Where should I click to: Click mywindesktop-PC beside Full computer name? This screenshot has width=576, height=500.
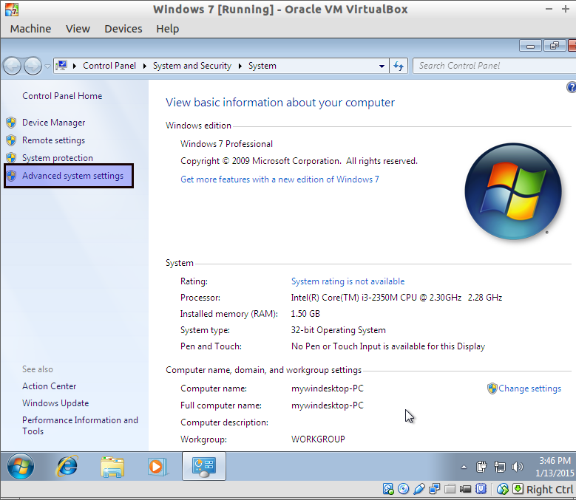(328, 405)
